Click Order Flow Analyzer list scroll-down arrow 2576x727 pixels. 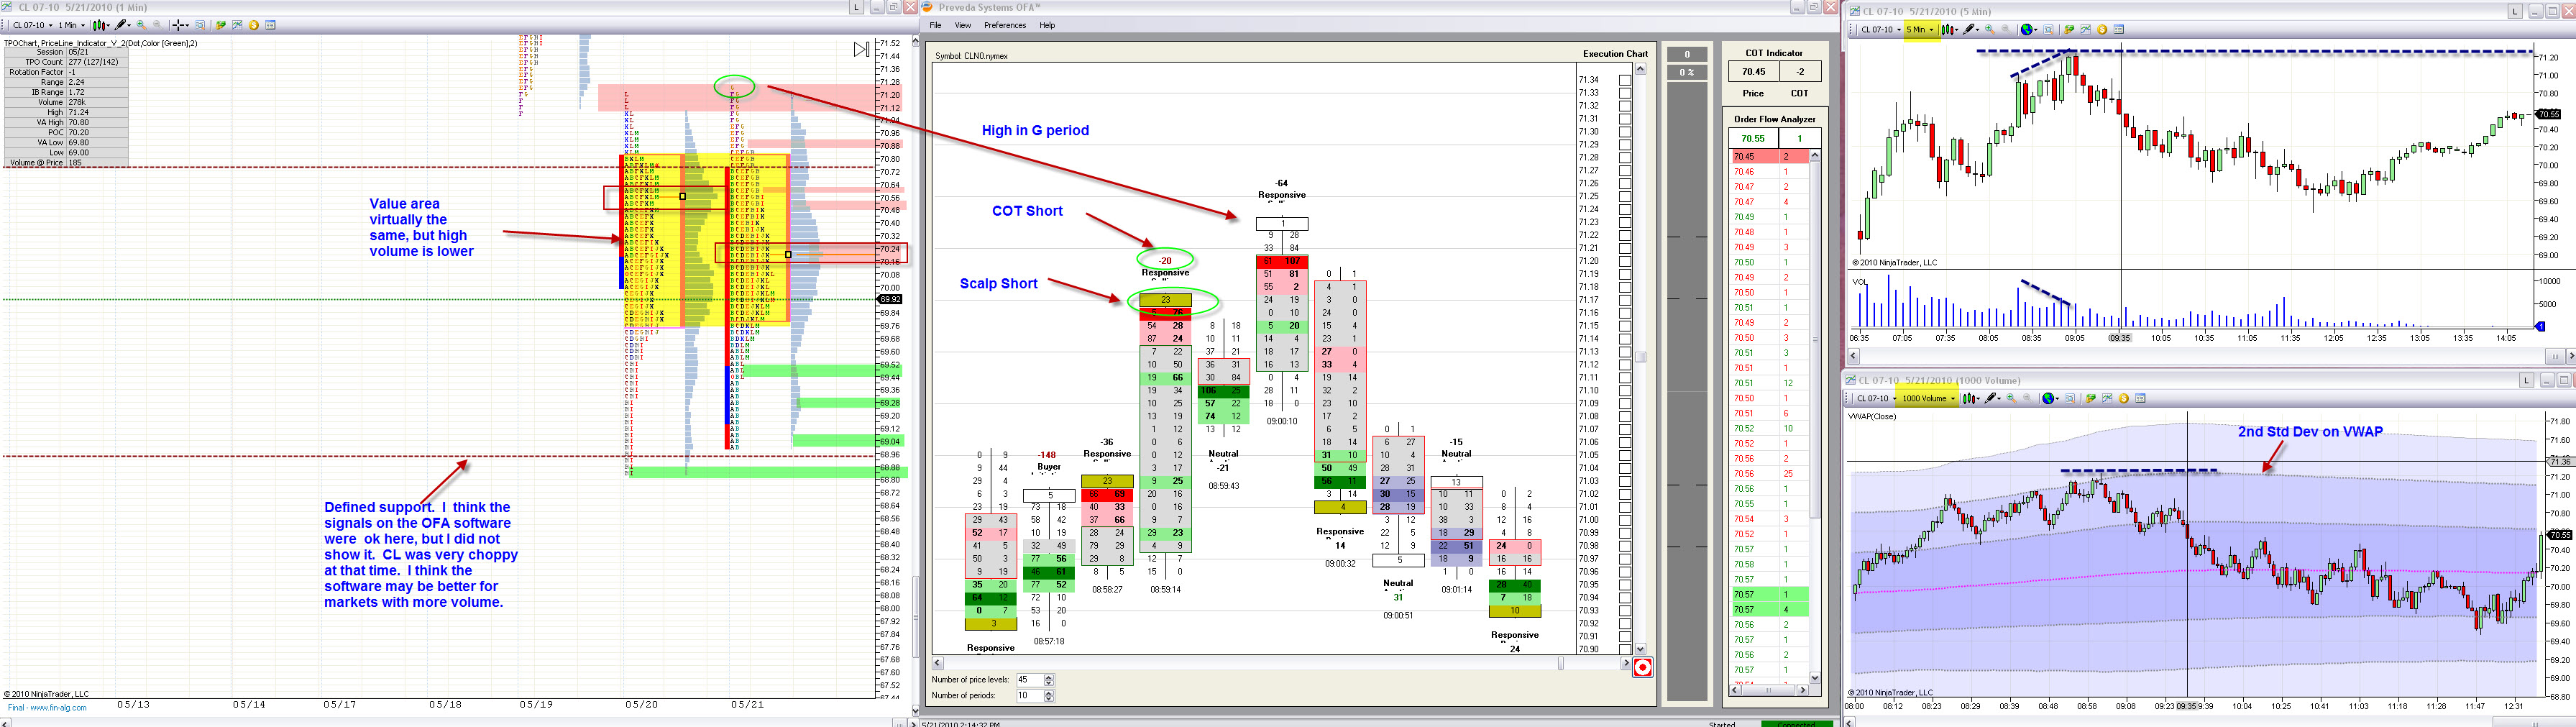point(1815,678)
